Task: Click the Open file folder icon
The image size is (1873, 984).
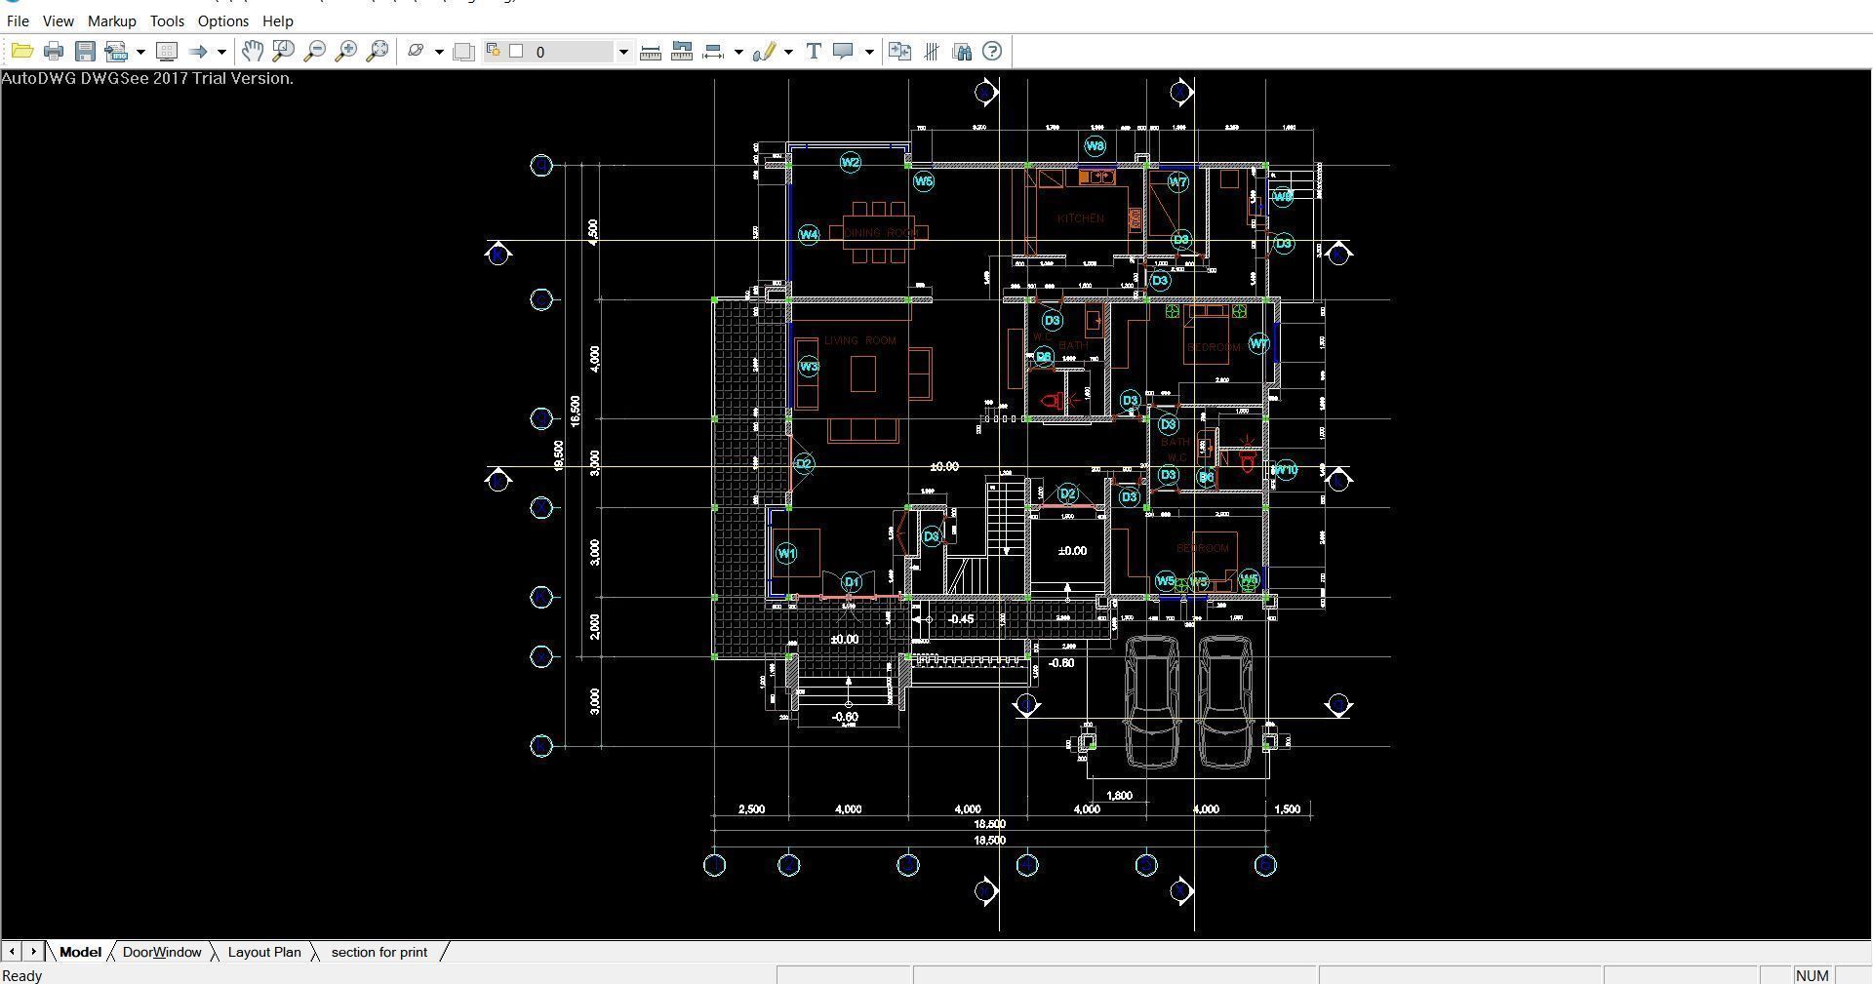Action: (x=22, y=52)
